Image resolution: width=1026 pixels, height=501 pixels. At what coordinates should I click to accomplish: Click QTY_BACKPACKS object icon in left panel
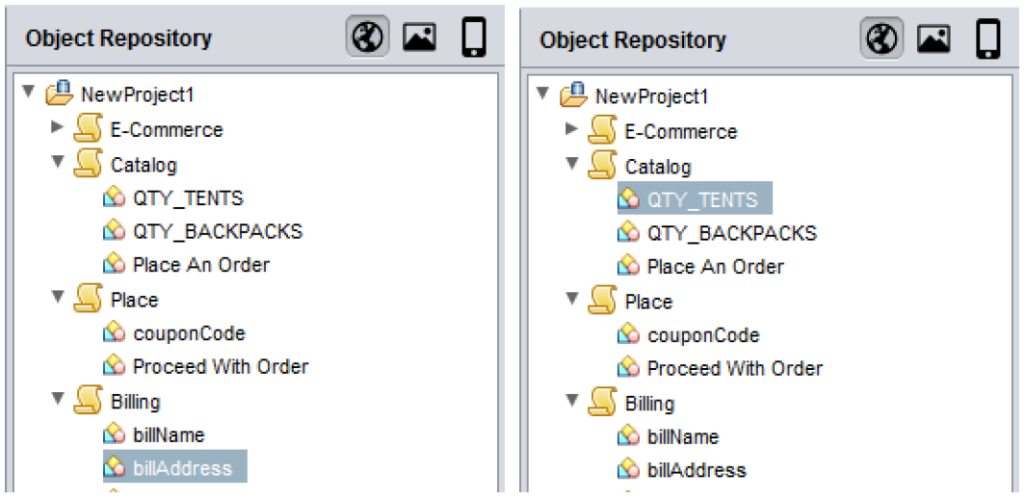coord(115,231)
